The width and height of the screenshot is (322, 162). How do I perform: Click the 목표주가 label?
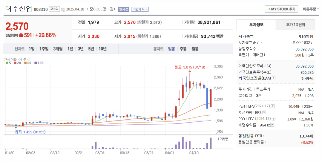[263, 89]
